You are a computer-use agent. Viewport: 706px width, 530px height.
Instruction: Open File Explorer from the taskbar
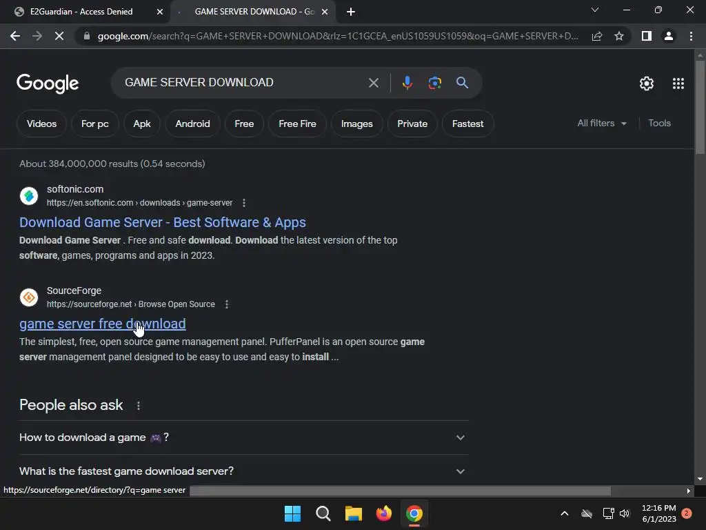coord(354,513)
